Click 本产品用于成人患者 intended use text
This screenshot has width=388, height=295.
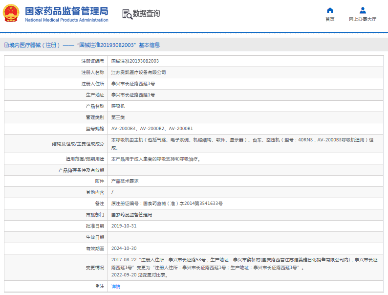(x=156, y=159)
